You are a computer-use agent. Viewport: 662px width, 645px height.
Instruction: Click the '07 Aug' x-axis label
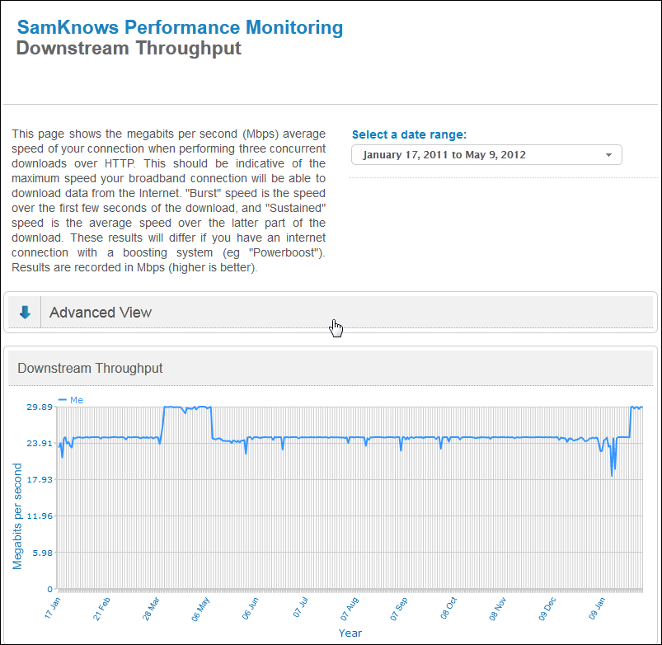pyautogui.click(x=350, y=609)
